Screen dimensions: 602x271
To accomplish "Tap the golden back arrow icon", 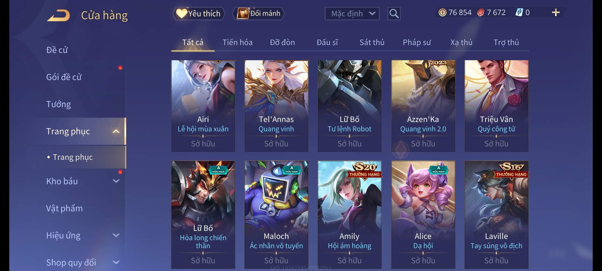I will (x=58, y=16).
